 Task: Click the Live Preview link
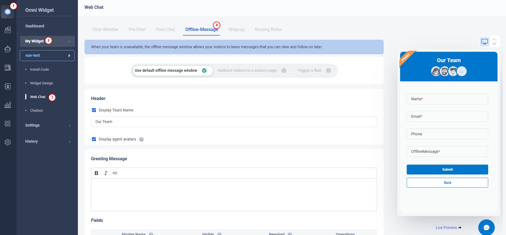[446, 228]
